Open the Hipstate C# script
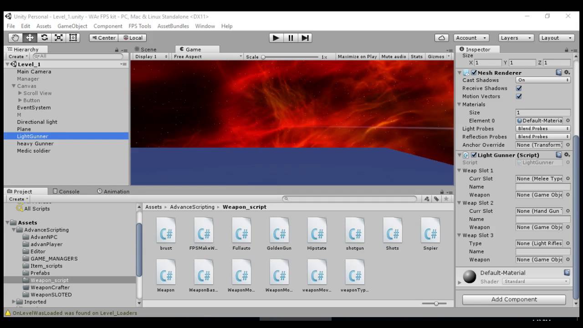The image size is (583, 328). coord(317,234)
